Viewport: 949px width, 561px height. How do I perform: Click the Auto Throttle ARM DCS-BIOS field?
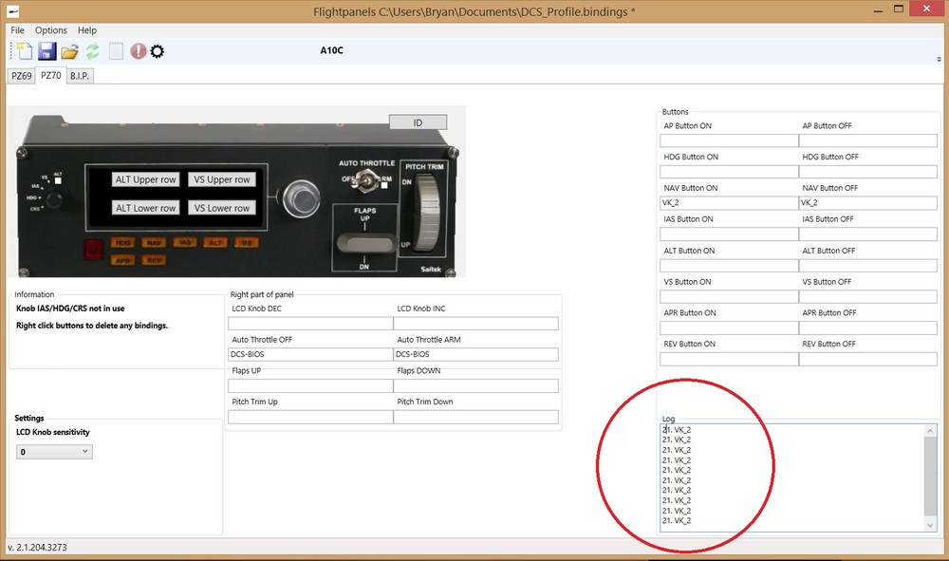pyautogui.click(x=475, y=354)
